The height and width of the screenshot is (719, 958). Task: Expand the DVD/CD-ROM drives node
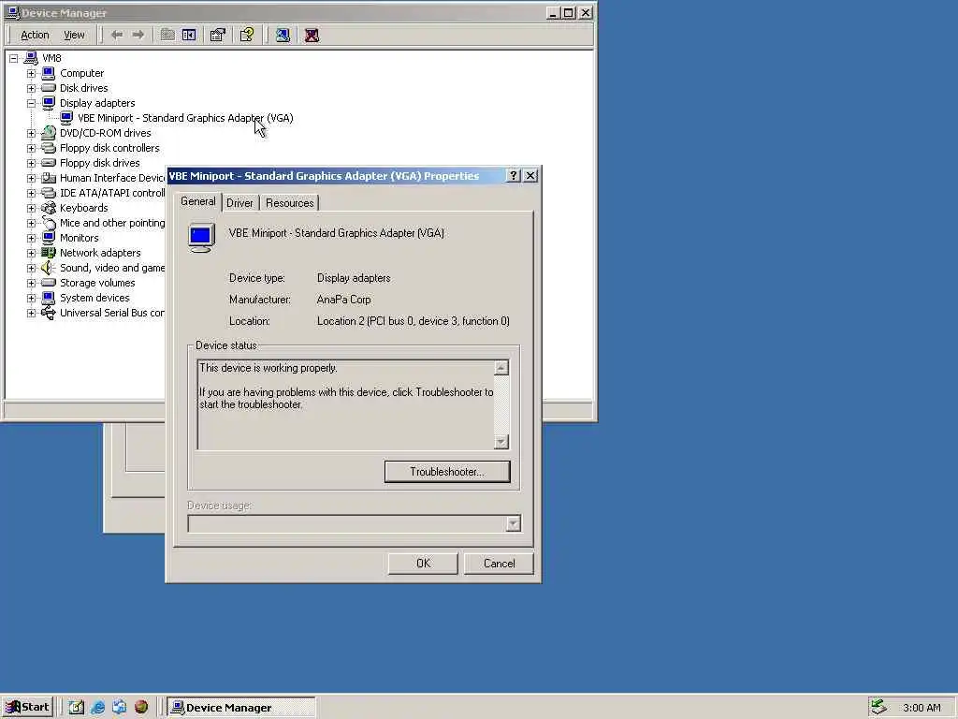point(31,133)
